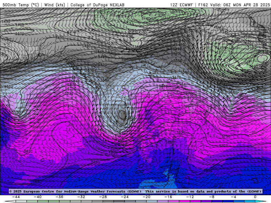Click the -40 value on temperature scale
This screenshot has height=203, width=271.
click(x=38, y=197)
